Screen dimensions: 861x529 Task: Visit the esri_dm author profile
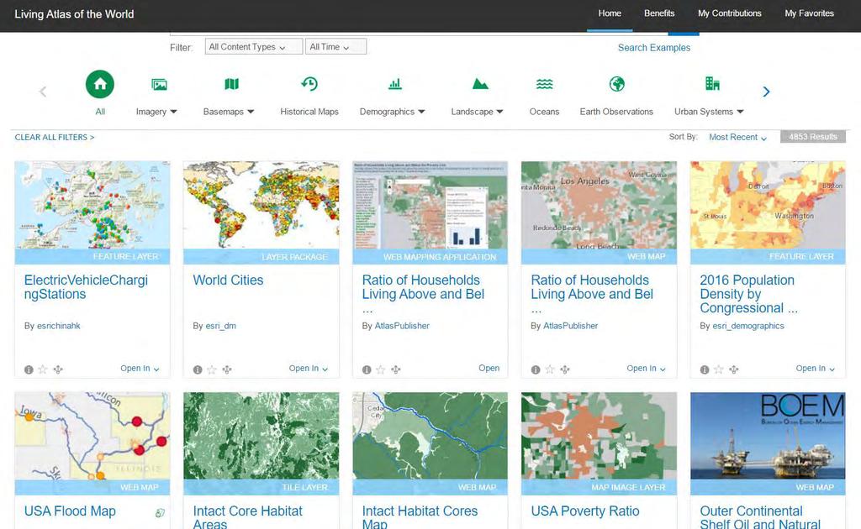[221, 326]
